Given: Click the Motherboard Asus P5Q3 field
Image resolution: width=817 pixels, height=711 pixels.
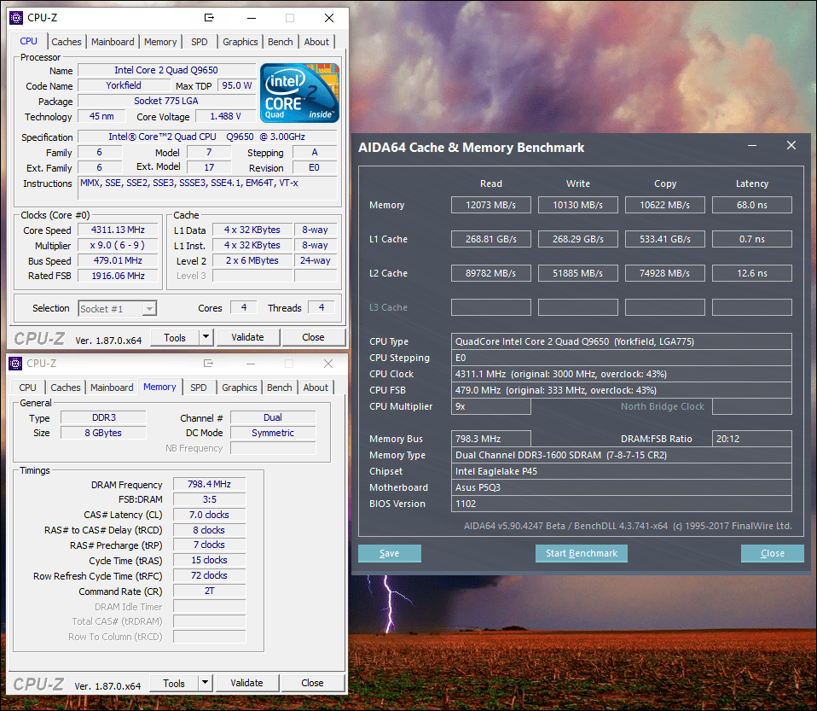Looking at the screenshot, I should pos(621,487).
